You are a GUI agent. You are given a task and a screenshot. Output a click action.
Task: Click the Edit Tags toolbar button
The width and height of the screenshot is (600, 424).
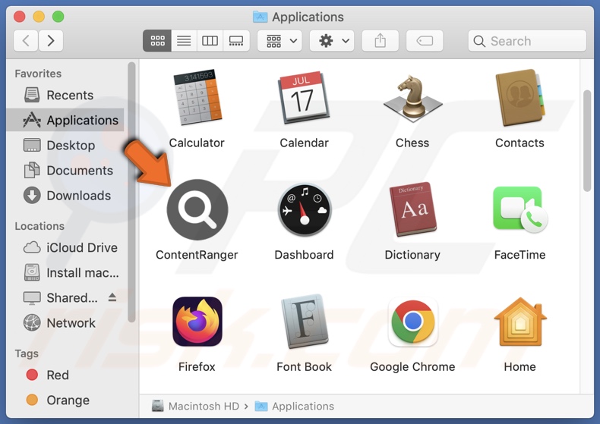[x=425, y=40]
